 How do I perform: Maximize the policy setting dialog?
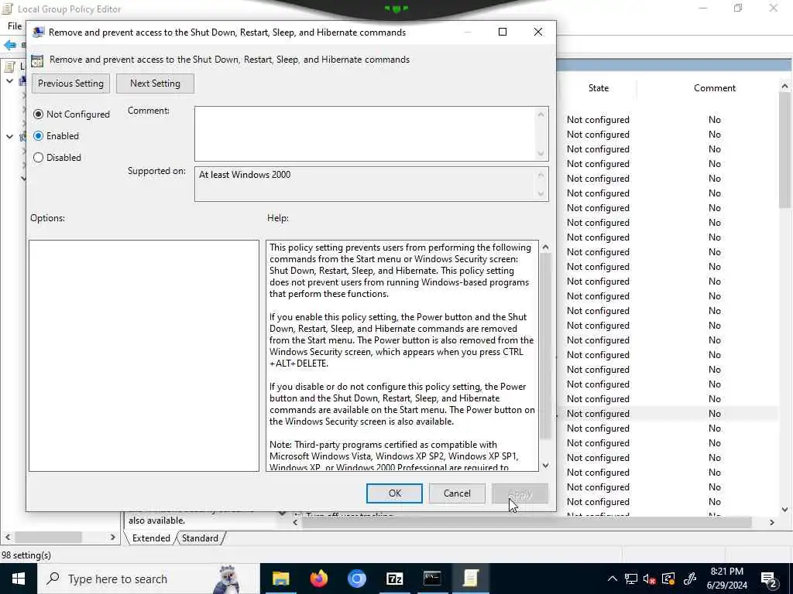pyautogui.click(x=502, y=32)
